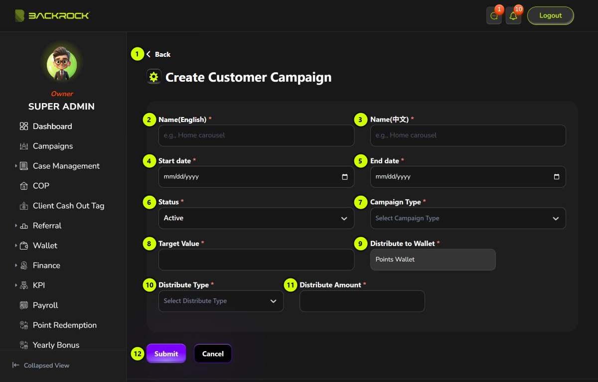Expand the Case Management submenu arrow
598x382 pixels.
click(16, 166)
